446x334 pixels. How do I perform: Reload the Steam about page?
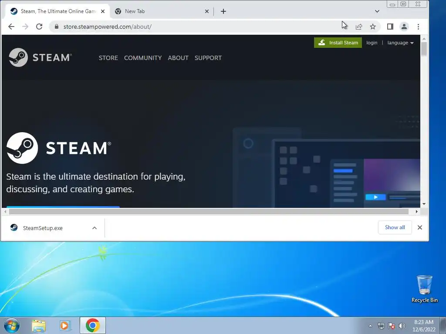click(x=39, y=27)
